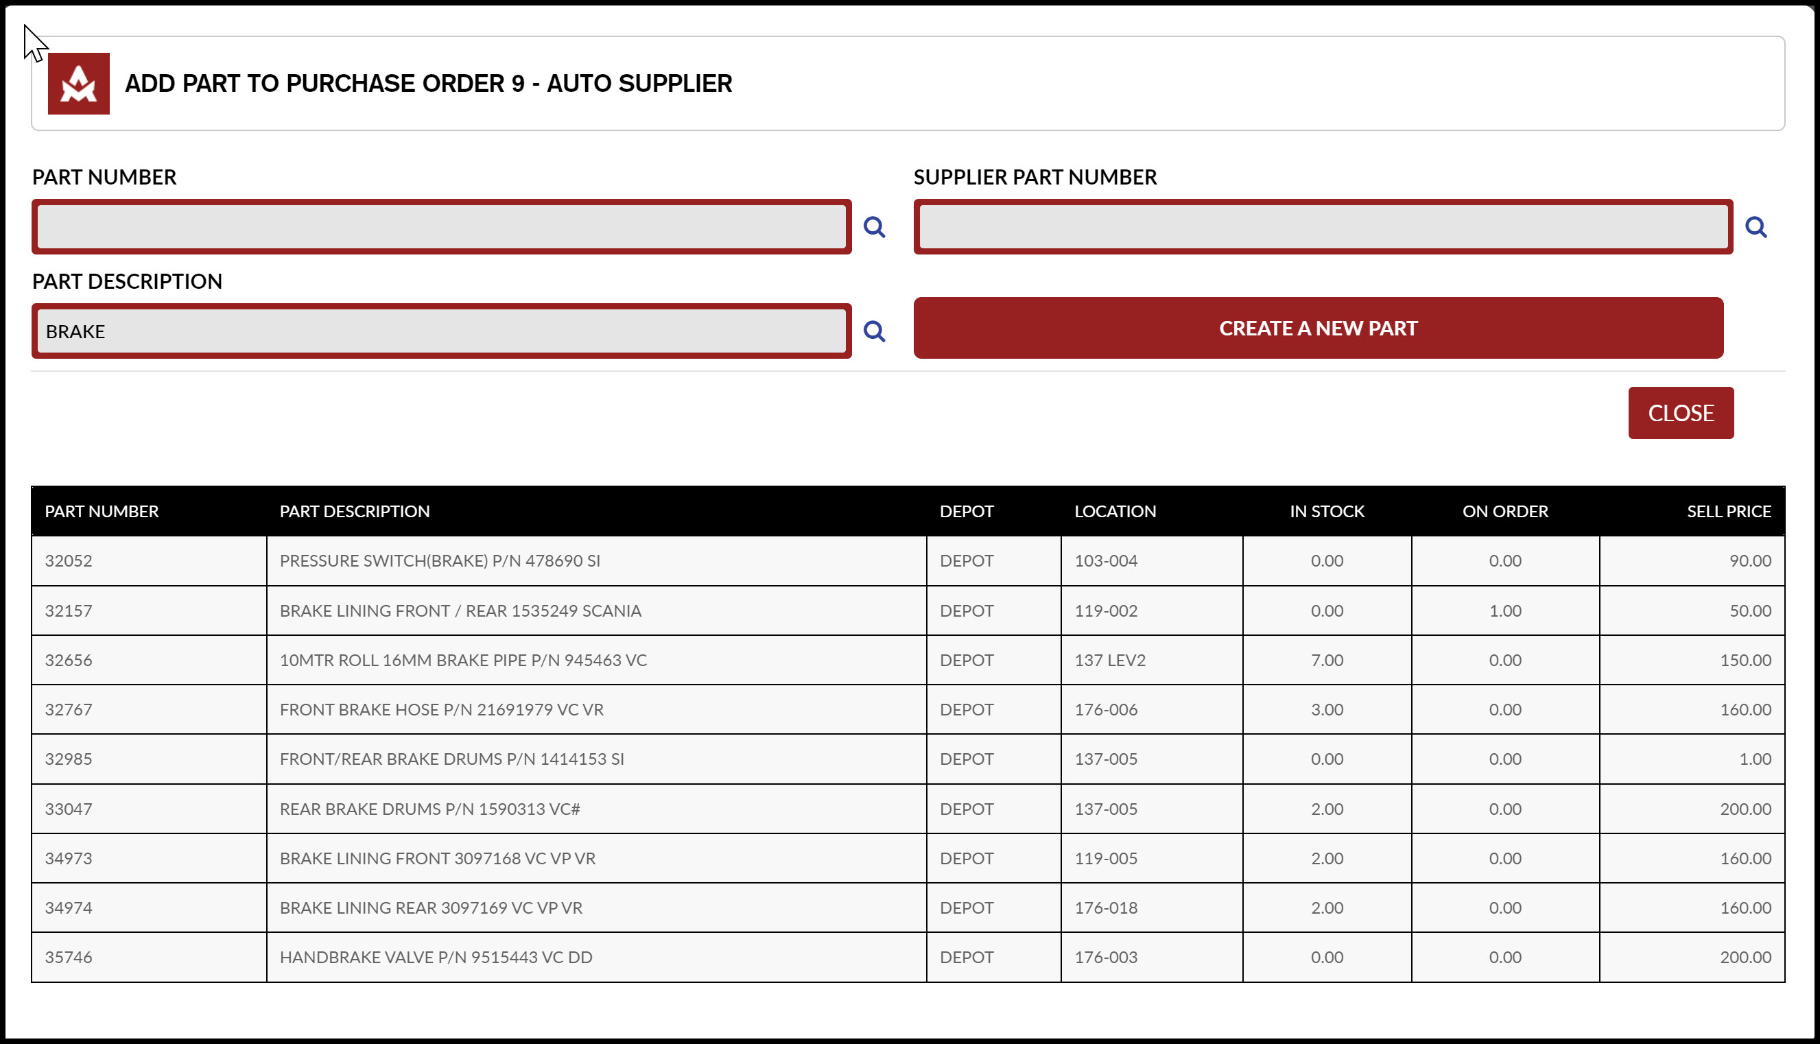1820x1044 pixels.
Task: Focus the Supplier Part Number input field
Action: tap(1323, 226)
